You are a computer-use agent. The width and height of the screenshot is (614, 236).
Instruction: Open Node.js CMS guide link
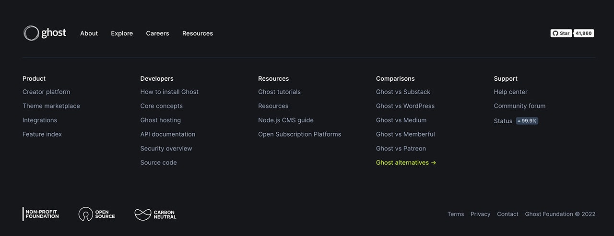[286, 120]
